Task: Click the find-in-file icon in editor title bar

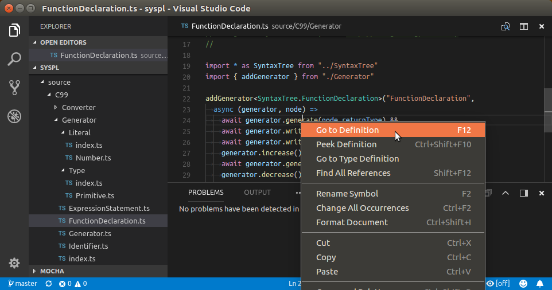Action: pos(506,26)
